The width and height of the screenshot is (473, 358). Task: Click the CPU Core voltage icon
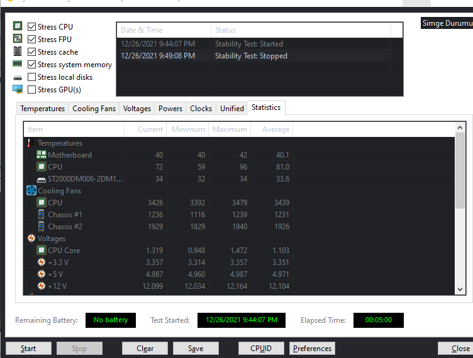[x=42, y=250]
